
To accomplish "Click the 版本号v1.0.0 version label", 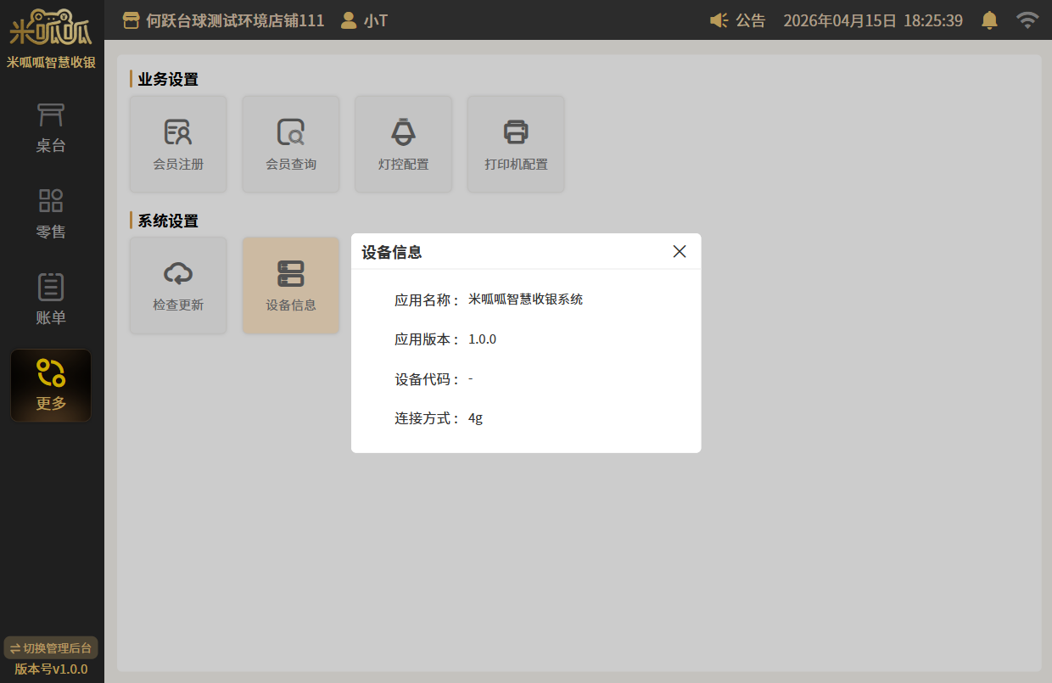I will click(x=51, y=669).
